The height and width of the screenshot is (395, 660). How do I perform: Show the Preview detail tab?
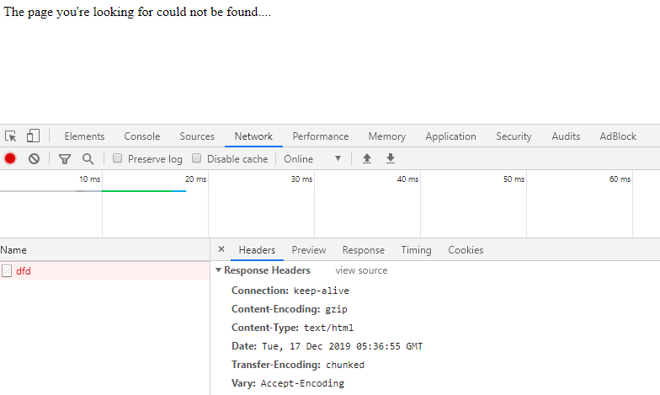pos(308,249)
